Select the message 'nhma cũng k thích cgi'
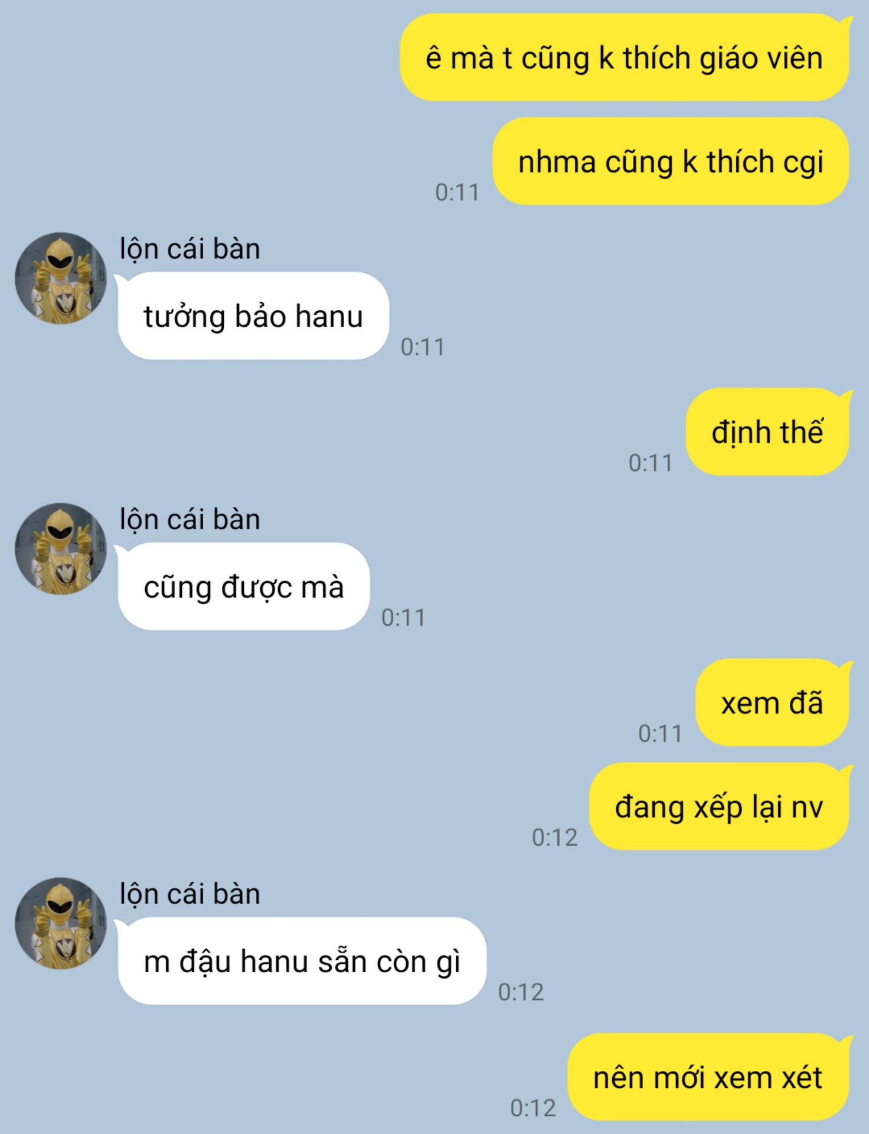869x1134 pixels. [x=671, y=161]
